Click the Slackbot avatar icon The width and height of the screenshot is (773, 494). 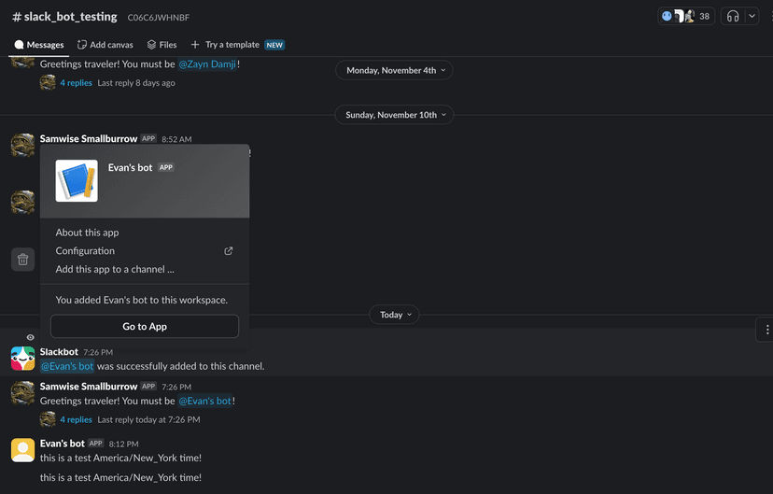pos(23,359)
